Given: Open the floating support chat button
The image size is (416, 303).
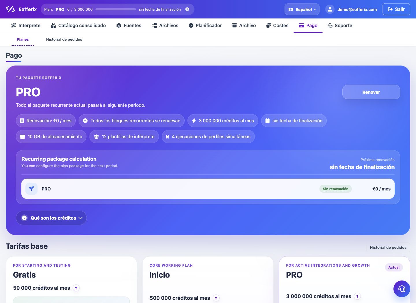Looking at the screenshot, I should click(402, 289).
